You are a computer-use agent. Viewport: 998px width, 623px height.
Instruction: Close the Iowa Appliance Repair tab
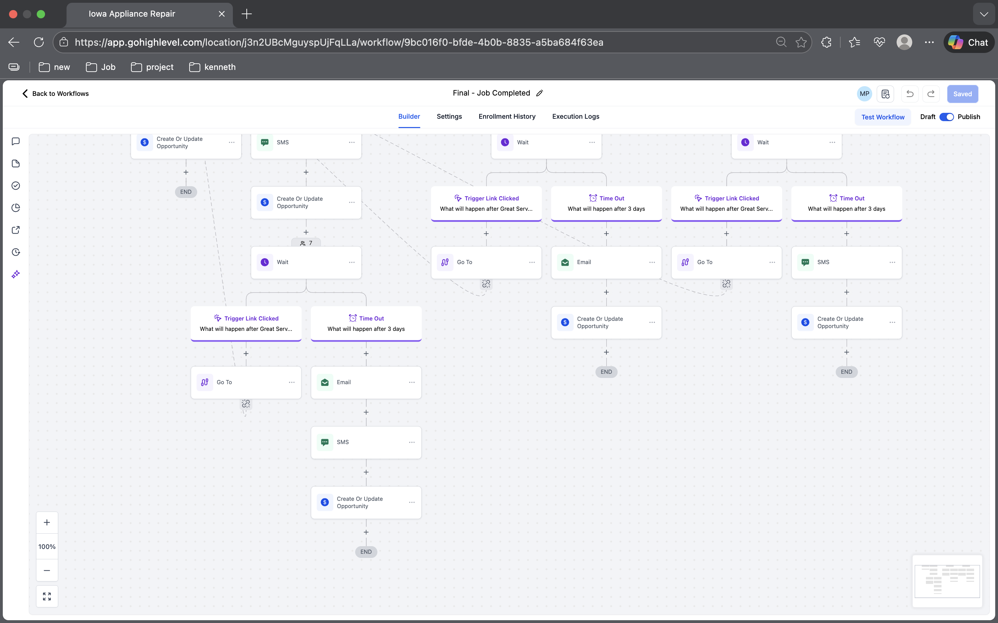(x=221, y=14)
